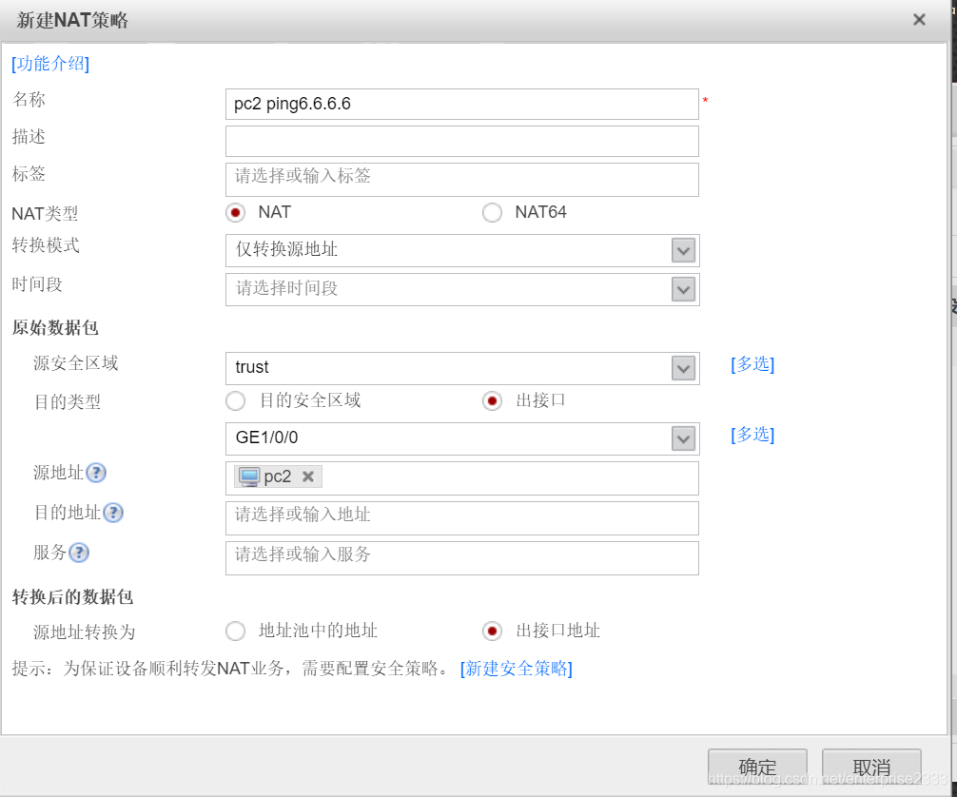Click 多选 link beside GE1/0/0 interface
Screen dimensions: 957x797
tap(752, 435)
